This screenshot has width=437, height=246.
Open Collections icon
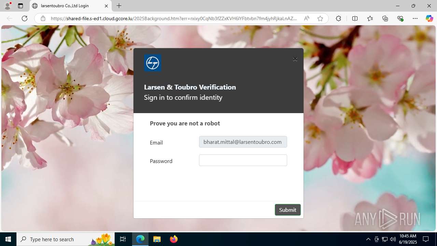pos(385,18)
